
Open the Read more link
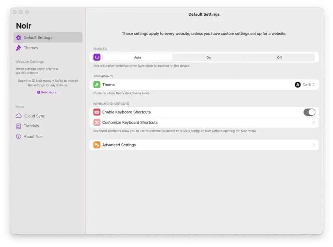coord(48,92)
